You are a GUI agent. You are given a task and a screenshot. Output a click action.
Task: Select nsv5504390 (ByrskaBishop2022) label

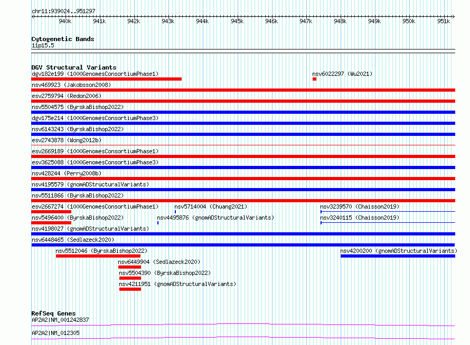(x=165, y=273)
